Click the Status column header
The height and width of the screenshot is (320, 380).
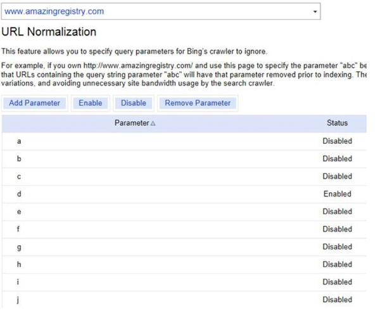pos(337,123)
